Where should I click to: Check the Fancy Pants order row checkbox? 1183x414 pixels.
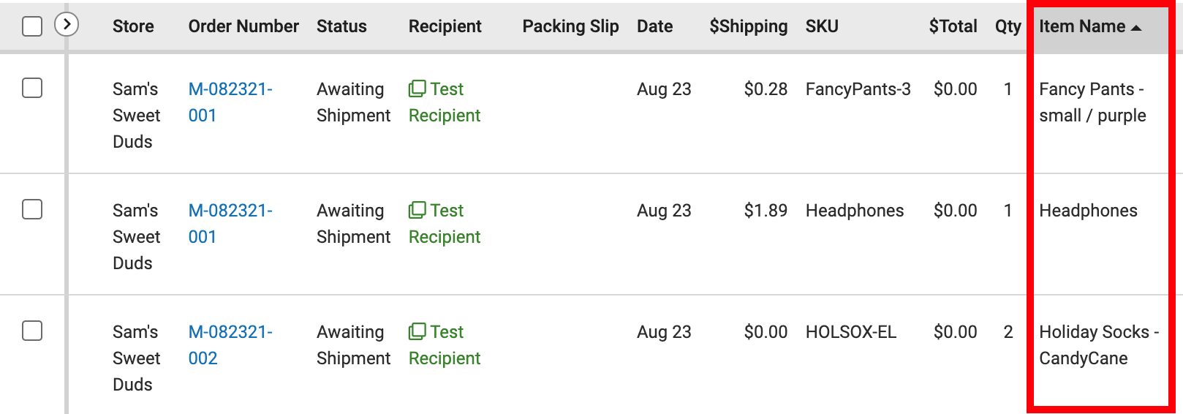pyautogui.click(x=32, y=88)
